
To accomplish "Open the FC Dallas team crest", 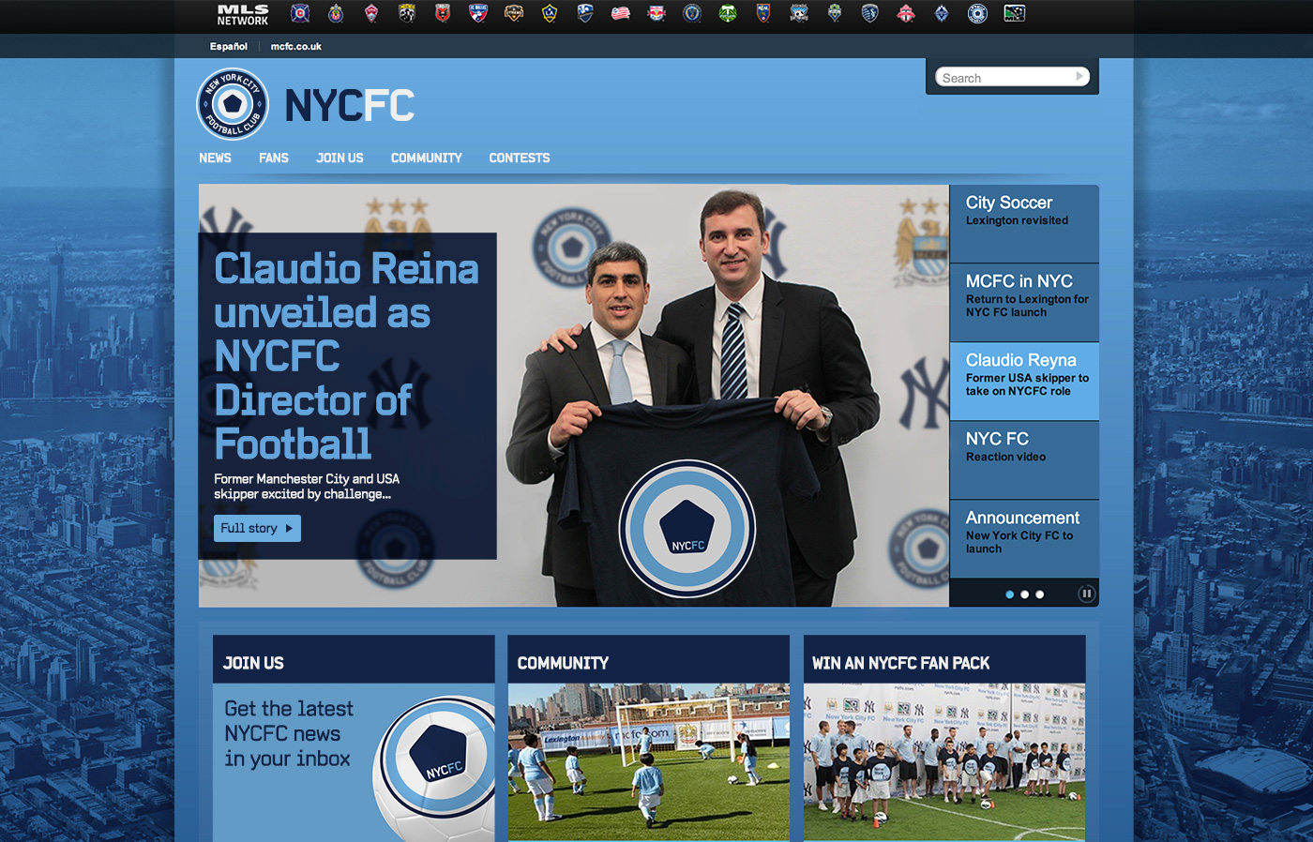I will tap(478, 13).
